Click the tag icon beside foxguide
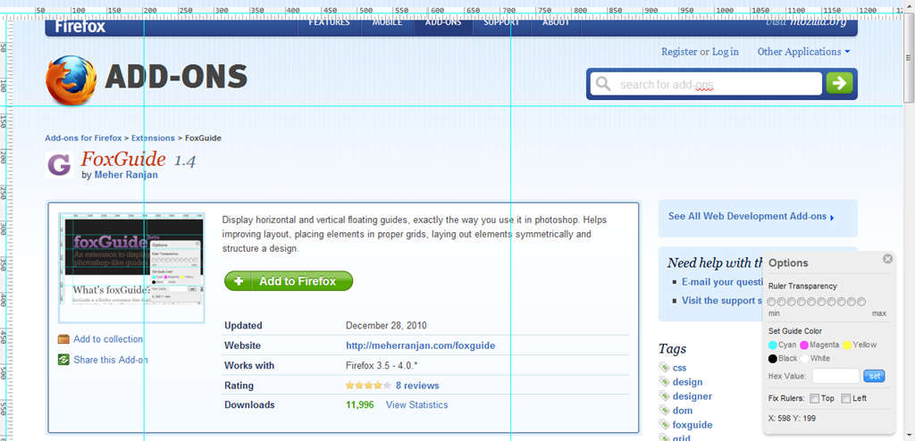 click(x=664, y=425)
